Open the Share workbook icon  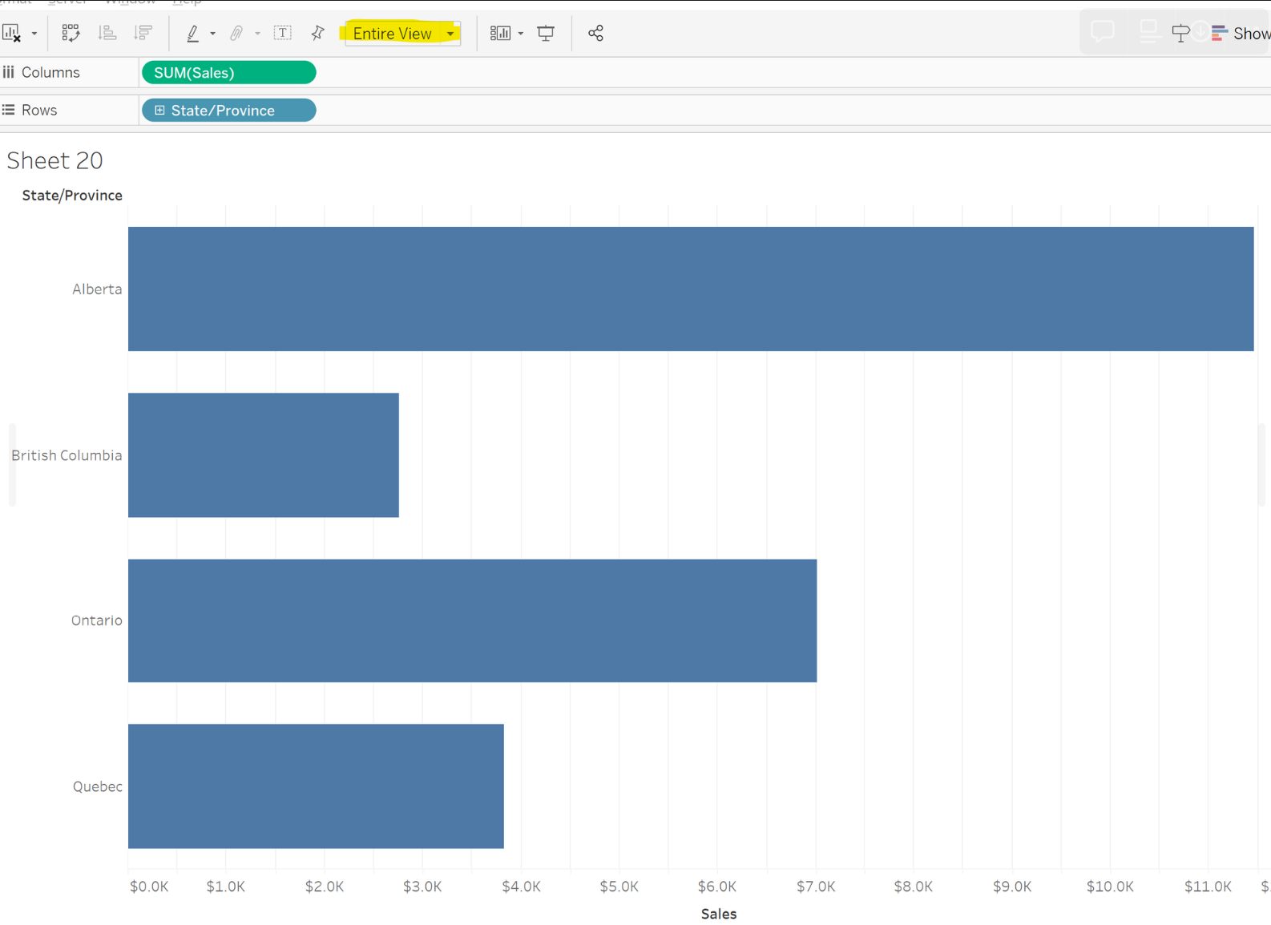click(x=595, y=33)
